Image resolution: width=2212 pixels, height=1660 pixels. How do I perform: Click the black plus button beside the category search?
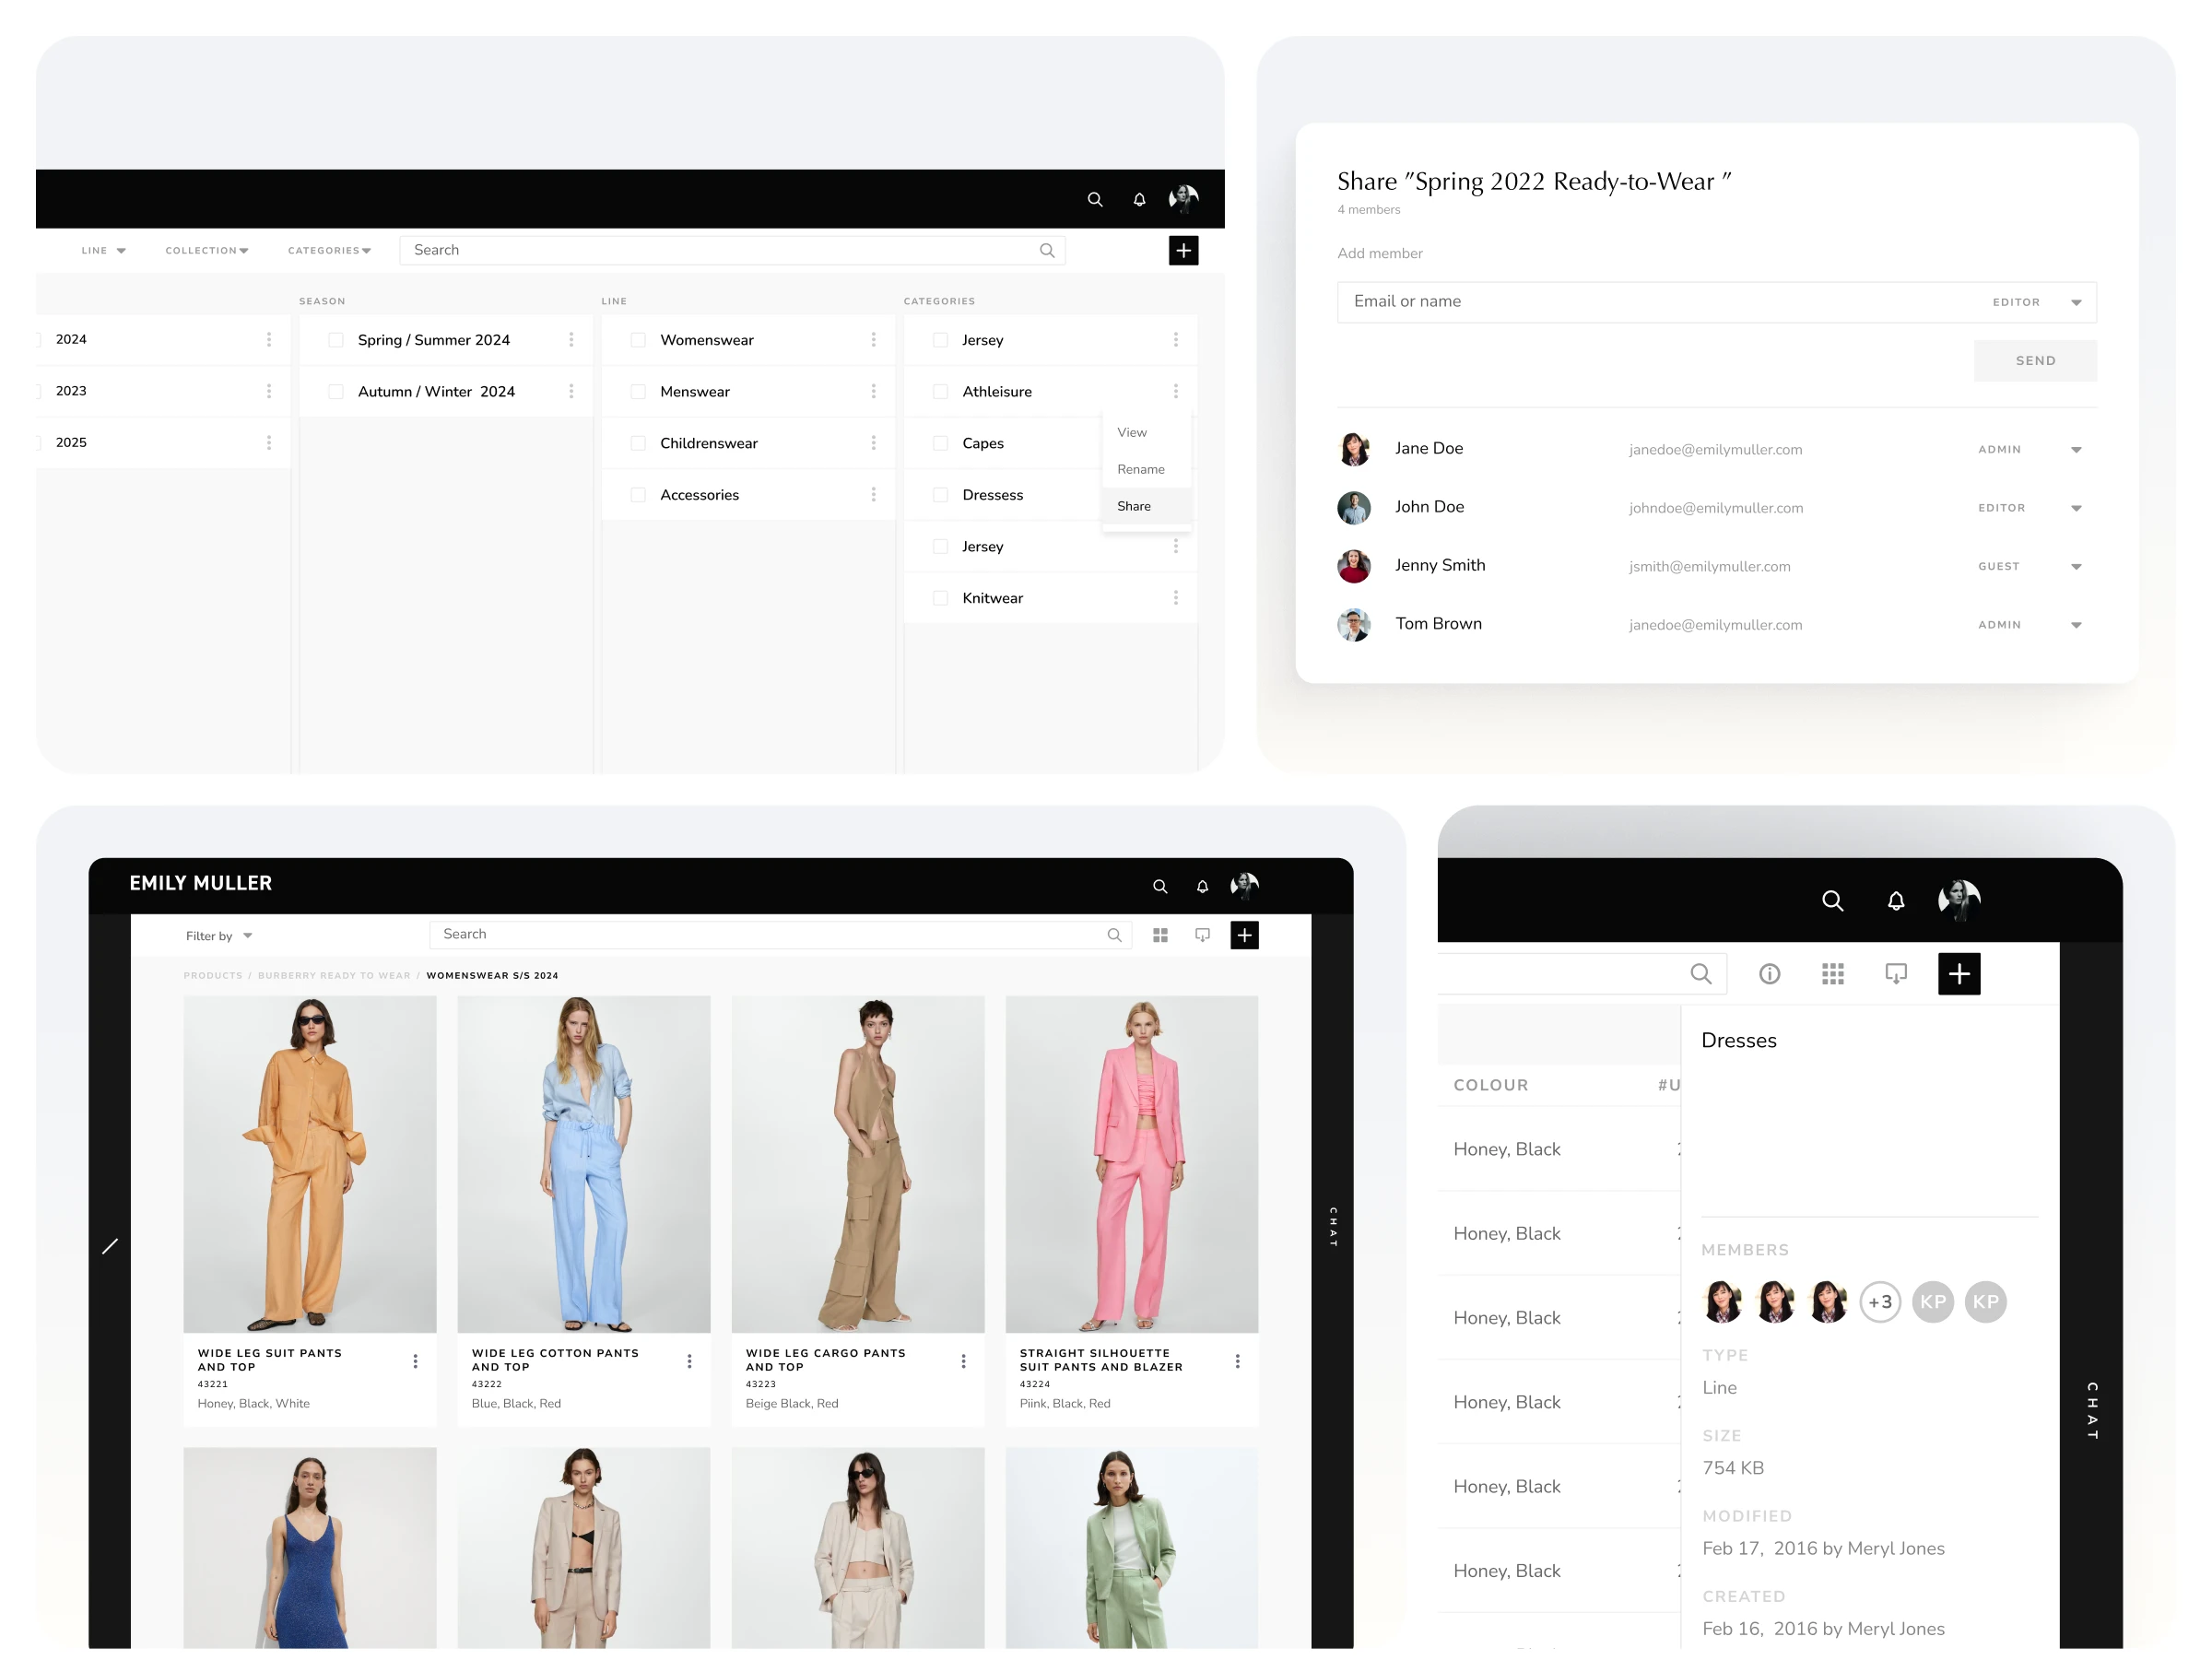[x=1183, y=250]
